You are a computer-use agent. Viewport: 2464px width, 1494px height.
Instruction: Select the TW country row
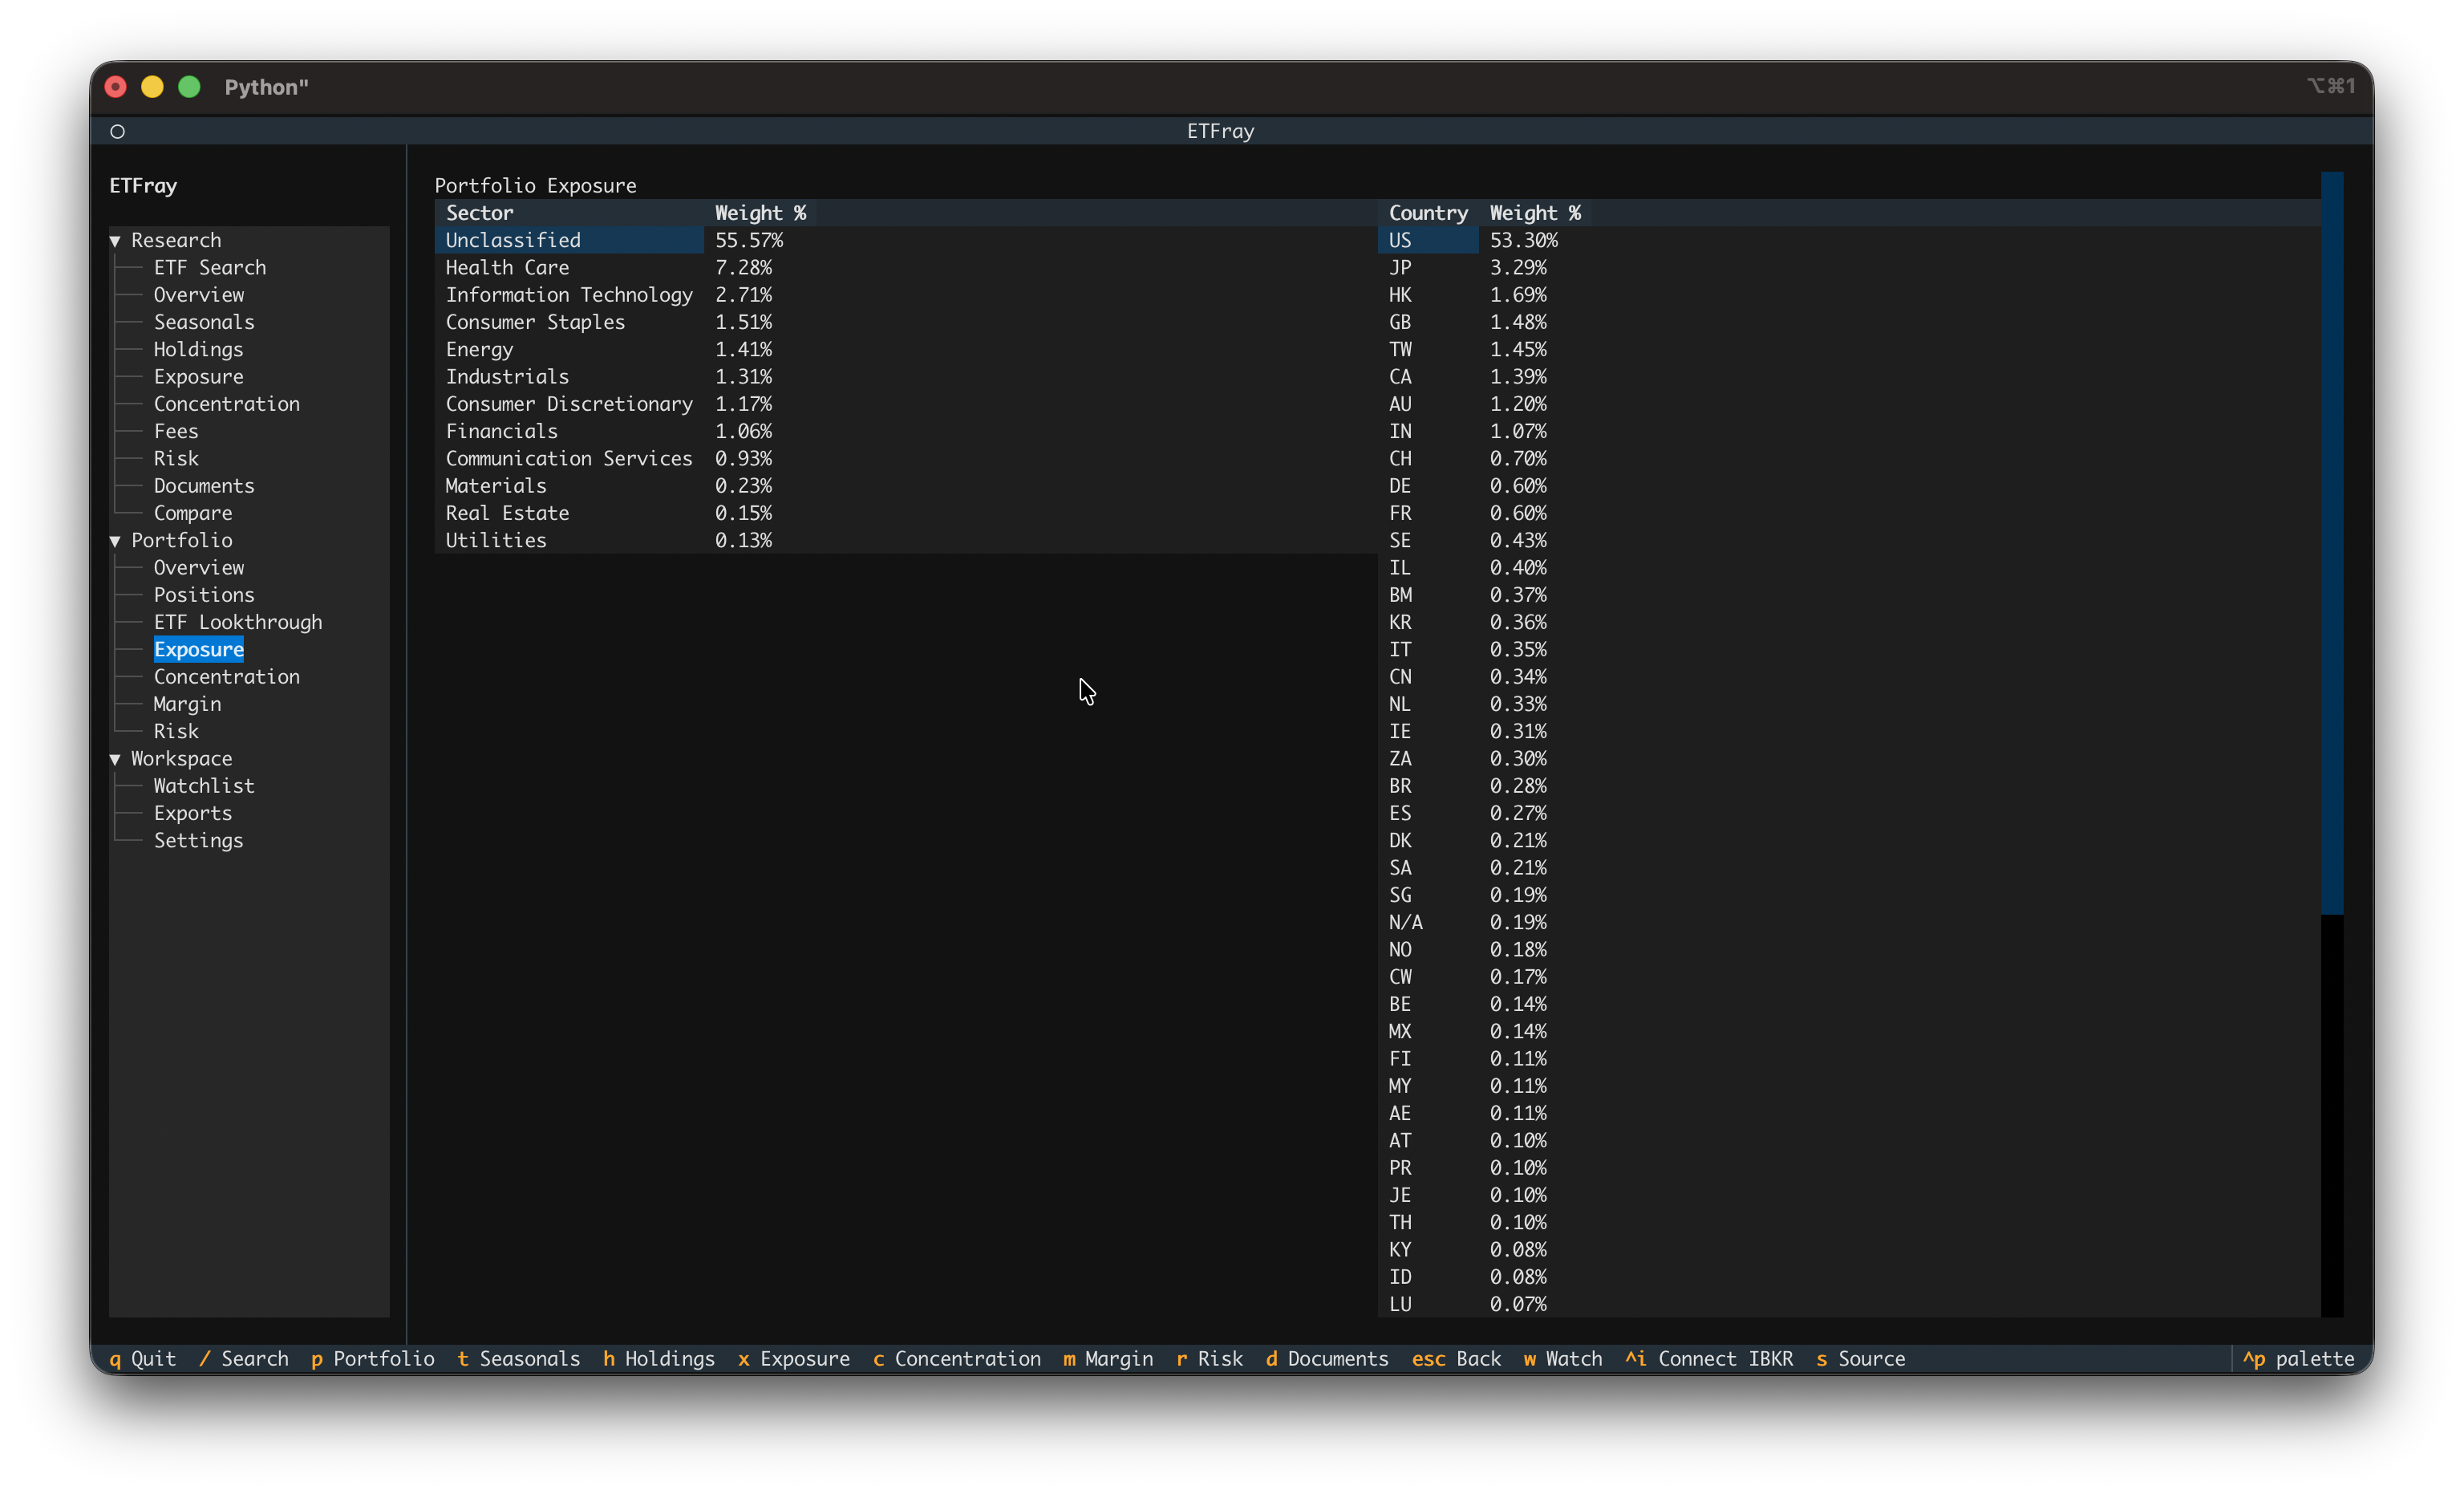pos(1849,349)
